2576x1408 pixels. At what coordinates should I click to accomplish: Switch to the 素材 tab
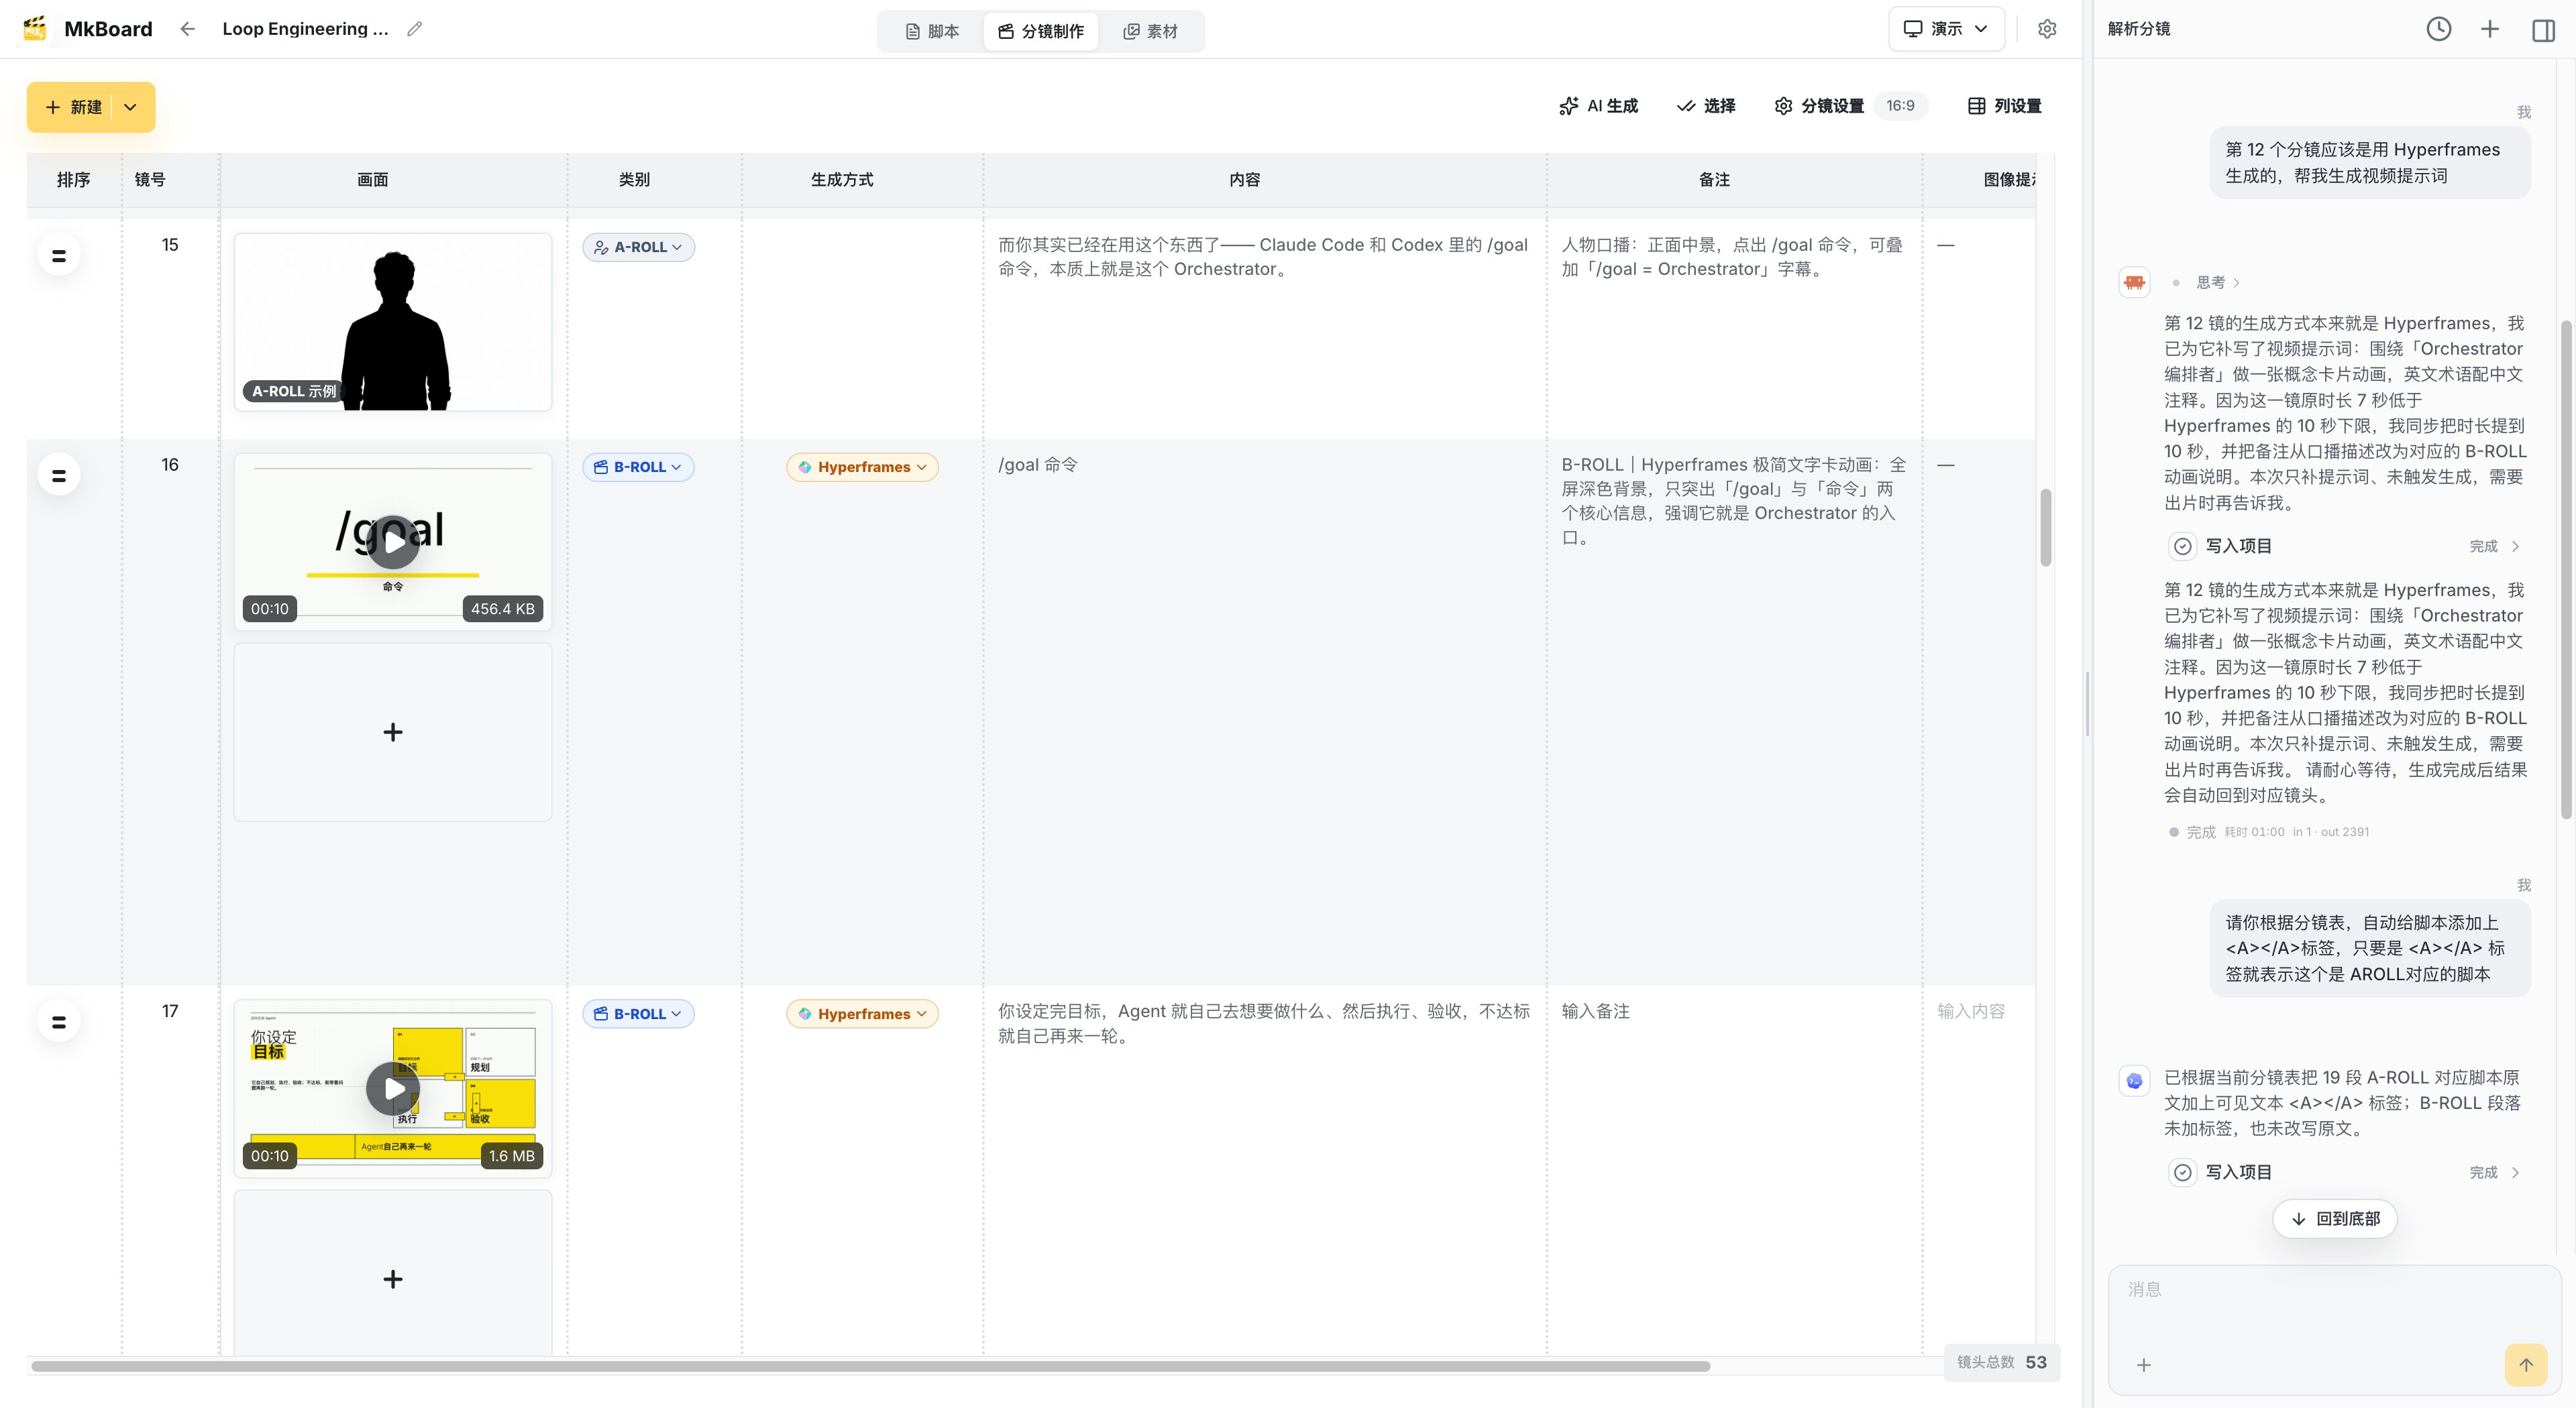(1151, 31)
